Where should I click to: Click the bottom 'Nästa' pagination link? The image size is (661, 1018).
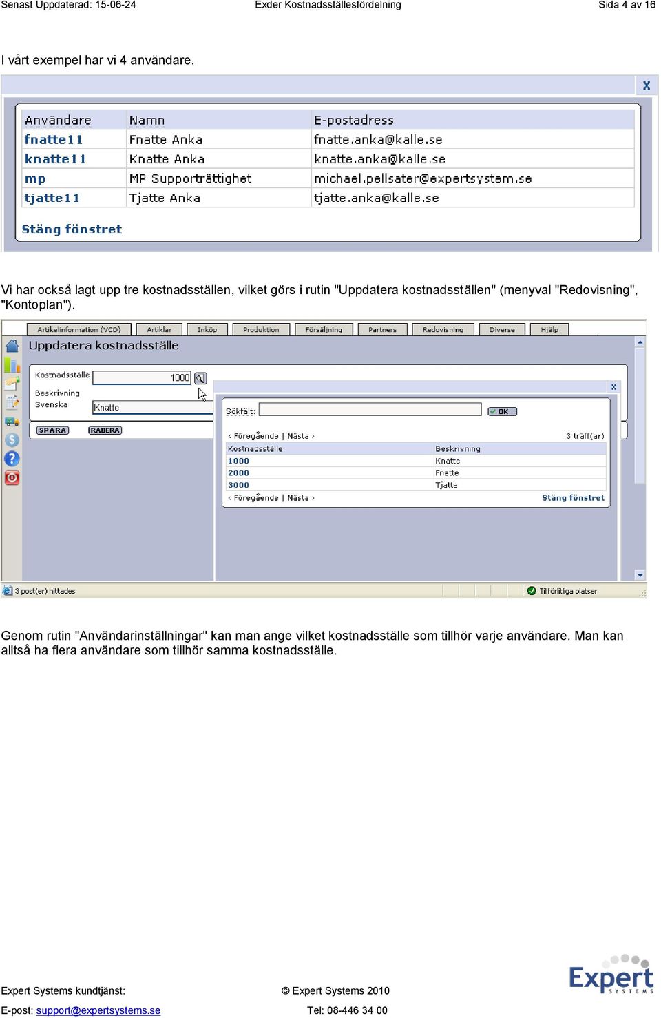[x=301, y=498]
